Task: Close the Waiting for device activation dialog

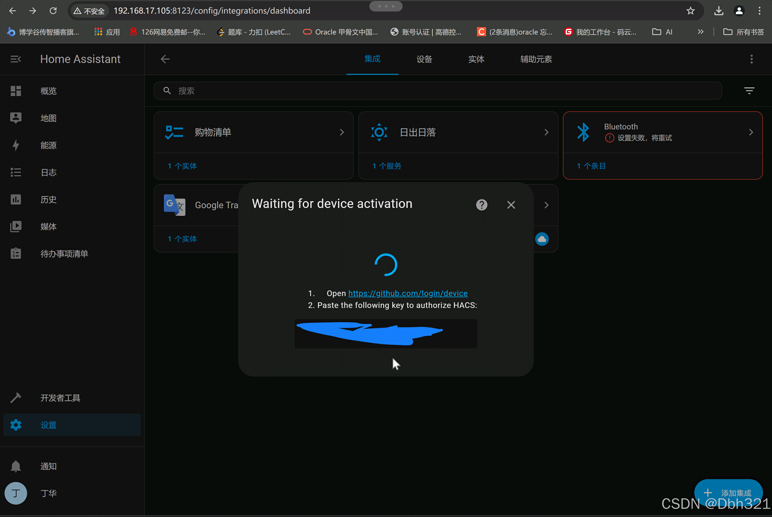Action: click(511, 205)
